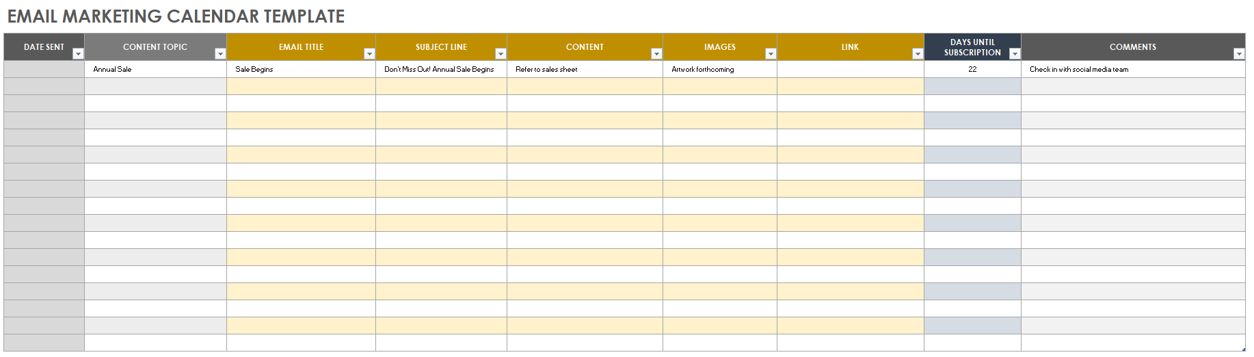This screenshot has height=357, width=1254.
Task: Select the Annual Sale content topic cell
Action: (x=155, y=69)
